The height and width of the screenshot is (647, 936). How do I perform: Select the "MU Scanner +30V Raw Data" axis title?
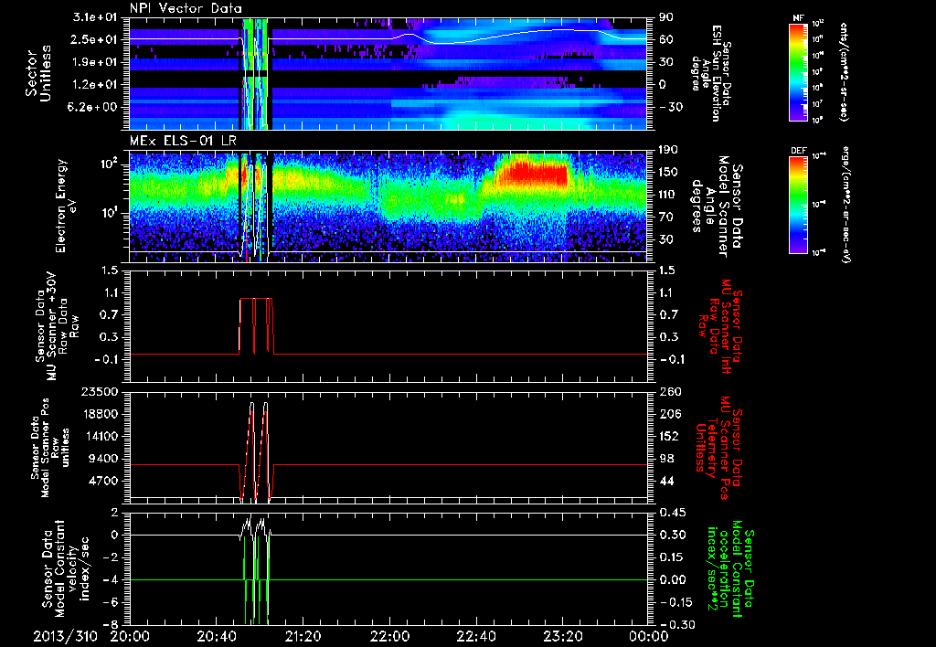click(57, 326)
